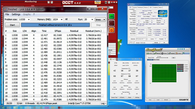Open the Smart section in EasyTune6
Image resolution: width=195 pixels, height=109 pixels.
pos(179,53)
